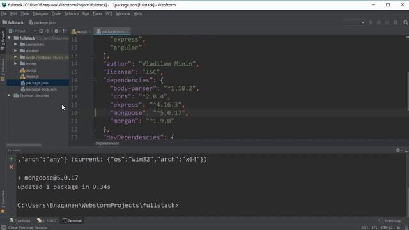Viewport: 409px width, 230px height.
Task: Click the Favorites star icon on left stripe
Action: tap(3, 211)
